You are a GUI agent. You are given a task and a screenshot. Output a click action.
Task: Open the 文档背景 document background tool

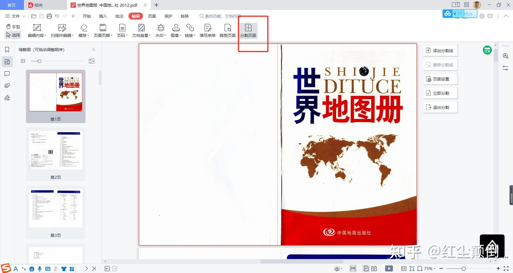click(141, 31)
